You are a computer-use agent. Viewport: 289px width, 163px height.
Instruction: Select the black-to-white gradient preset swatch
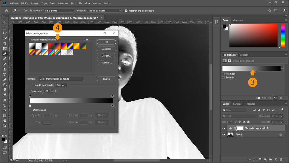[45, 46]
